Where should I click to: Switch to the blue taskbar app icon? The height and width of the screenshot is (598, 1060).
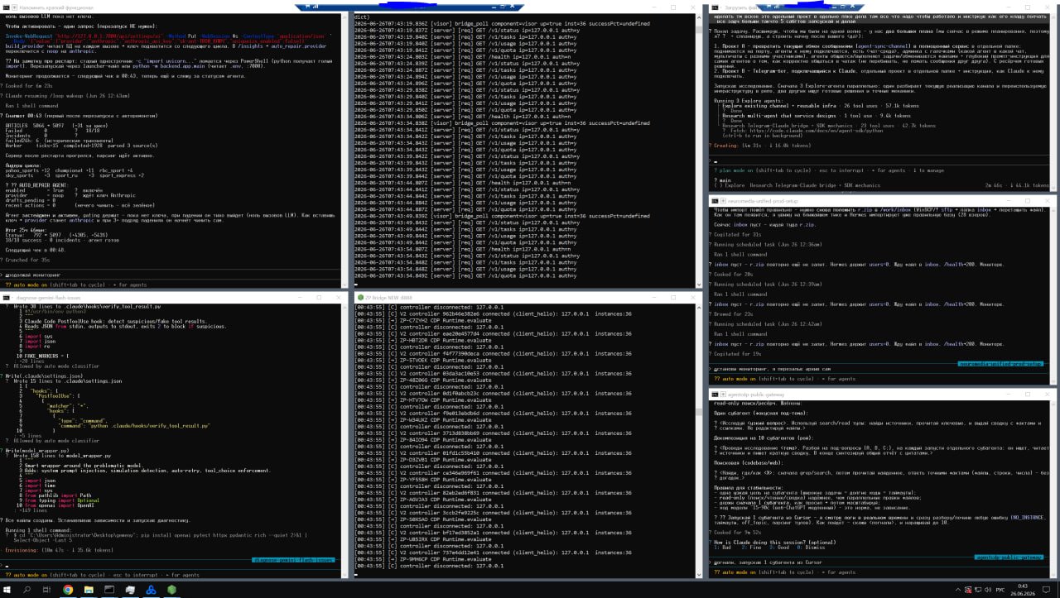click(151, 590)
